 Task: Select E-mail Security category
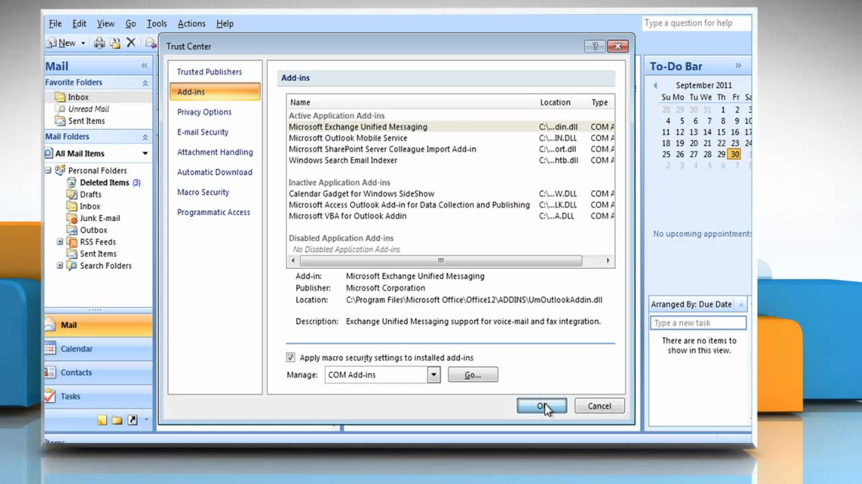(x=203, y=132)
